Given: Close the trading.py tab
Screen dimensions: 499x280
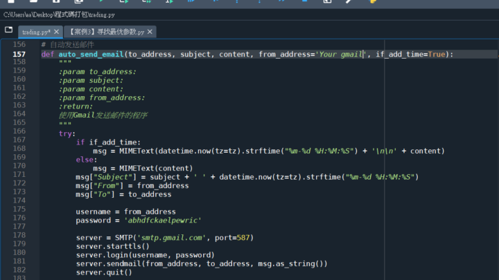Looking at the screenshot, I should coord(56,32).
